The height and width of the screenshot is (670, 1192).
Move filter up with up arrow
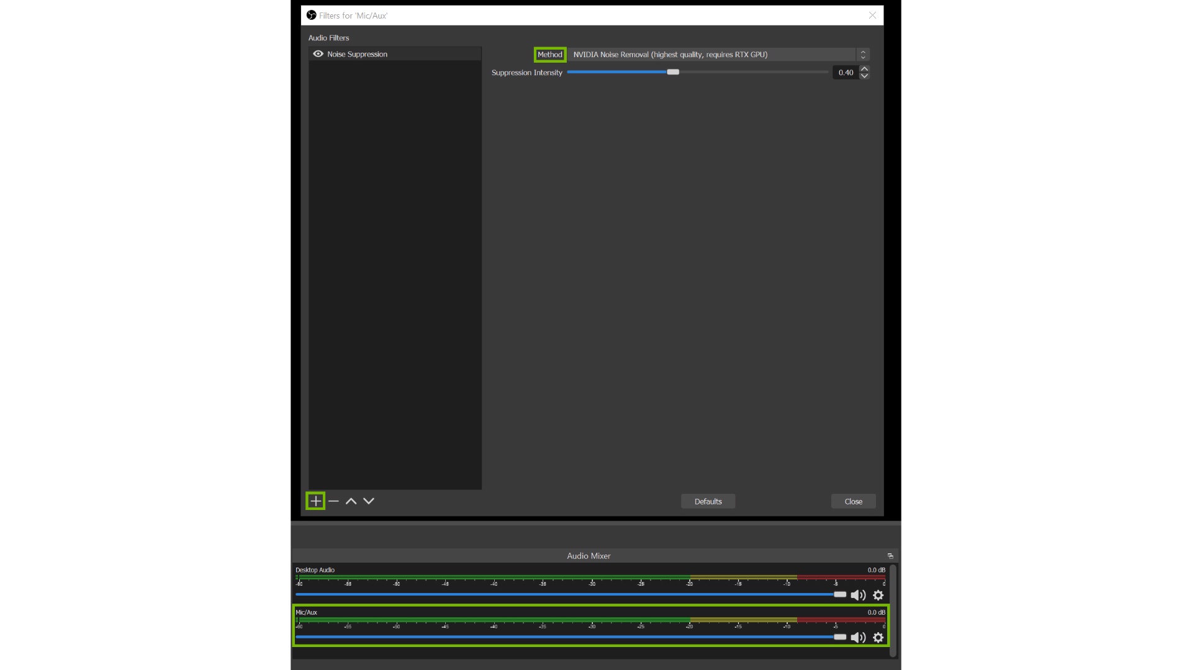point(351,501)
